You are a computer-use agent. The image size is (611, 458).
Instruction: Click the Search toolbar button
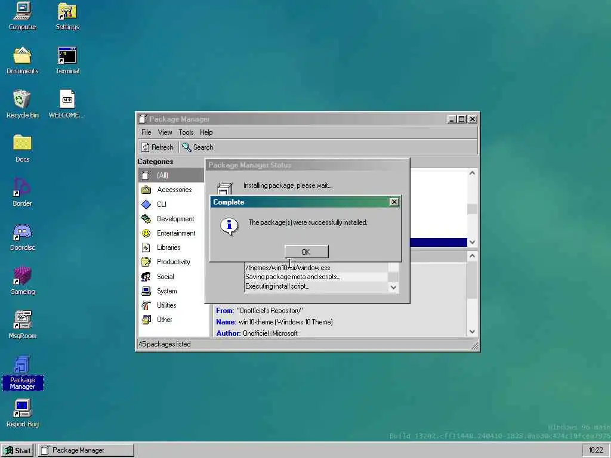tap(198, 147)
